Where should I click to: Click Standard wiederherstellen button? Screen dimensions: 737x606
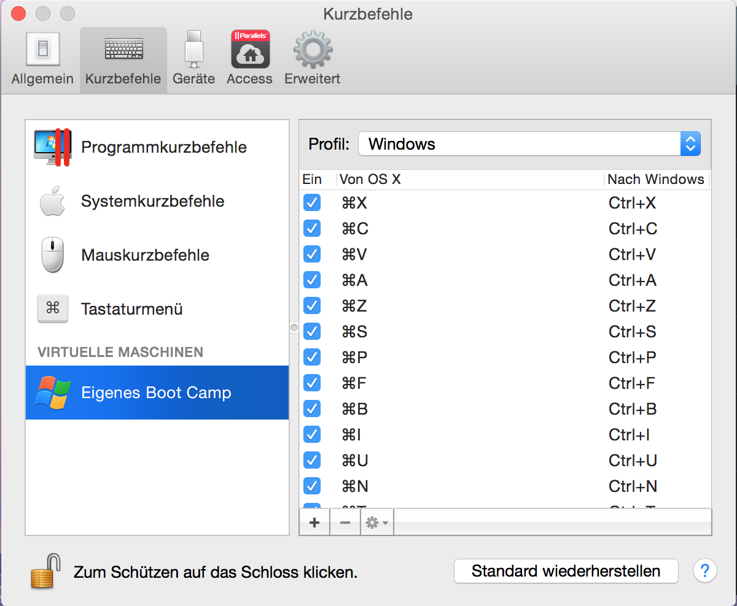[566, 571]
